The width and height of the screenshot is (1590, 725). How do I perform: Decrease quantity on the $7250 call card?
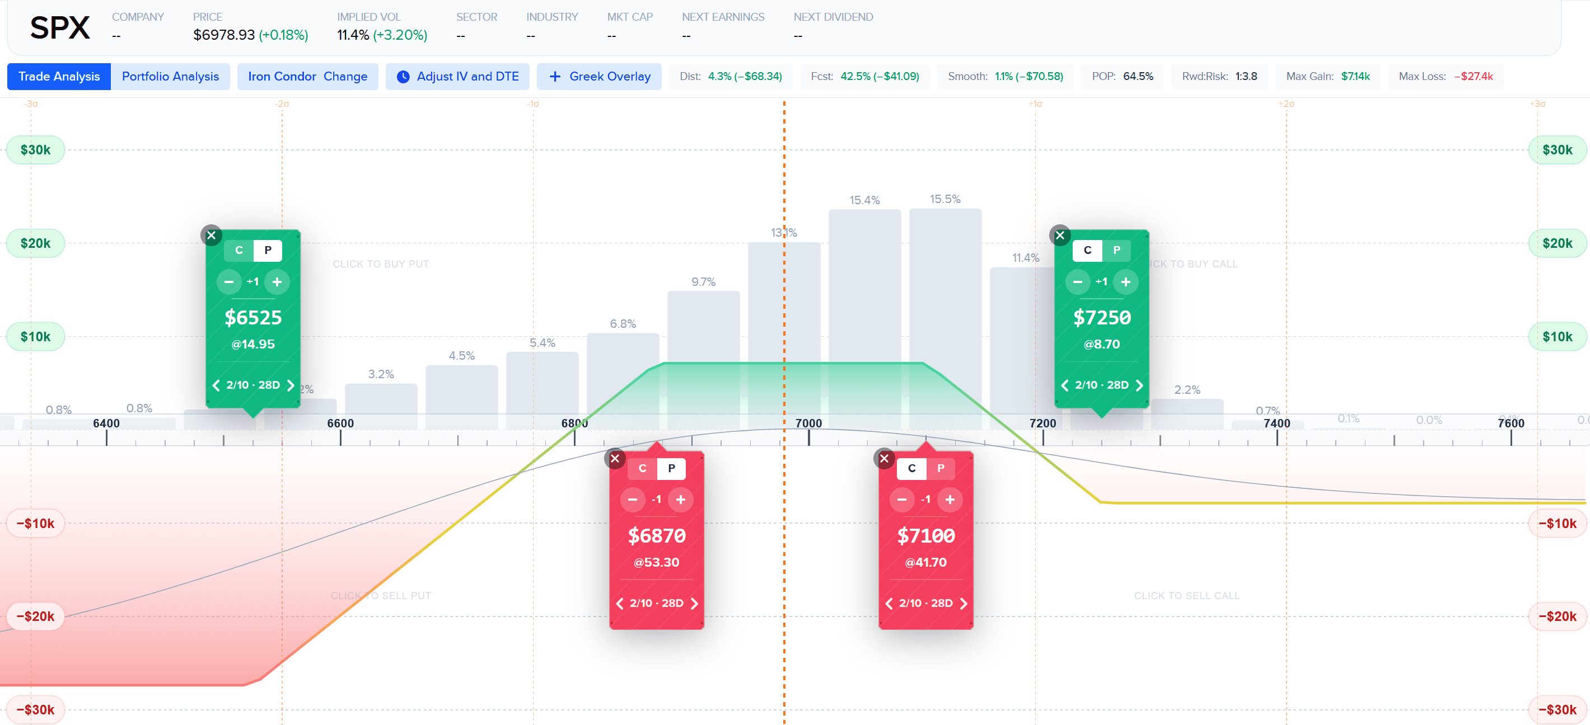point(1078,282)
